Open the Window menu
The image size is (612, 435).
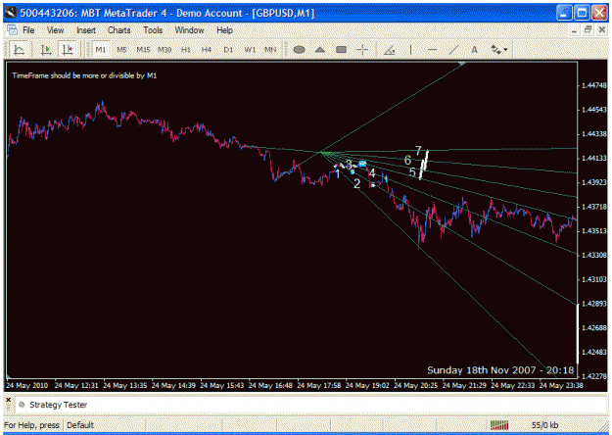pos(189,30)
